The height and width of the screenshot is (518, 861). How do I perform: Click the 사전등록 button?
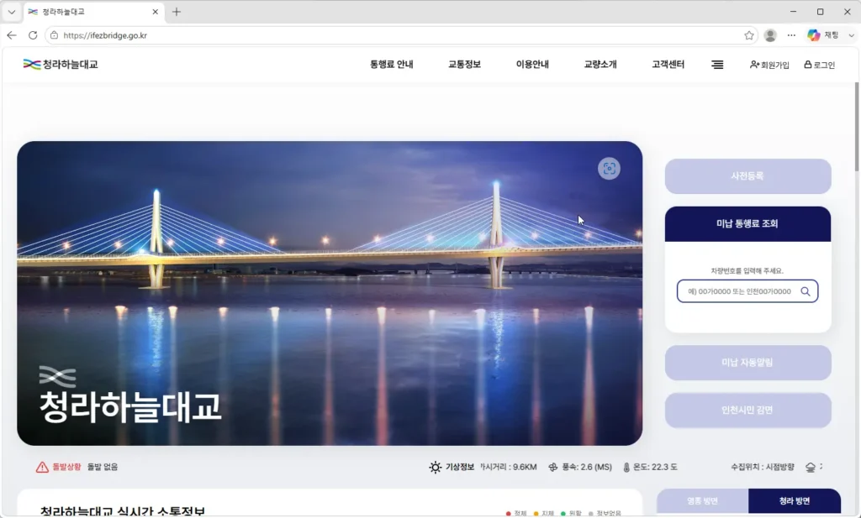coord(747,176)
